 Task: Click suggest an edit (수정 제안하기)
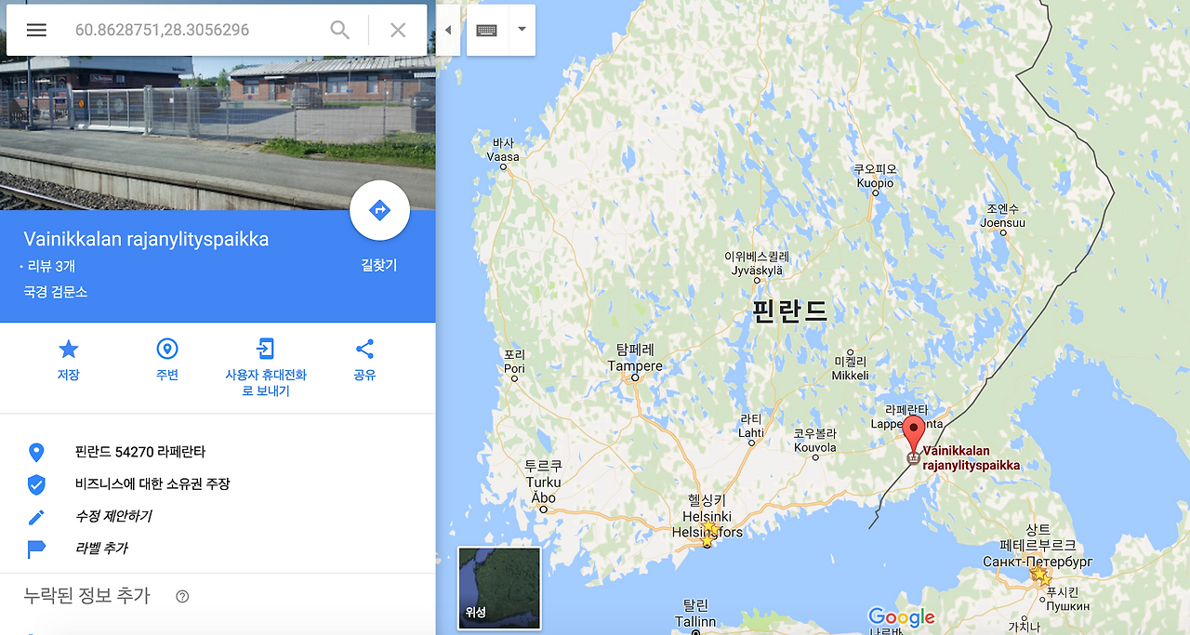click(113, 516)
